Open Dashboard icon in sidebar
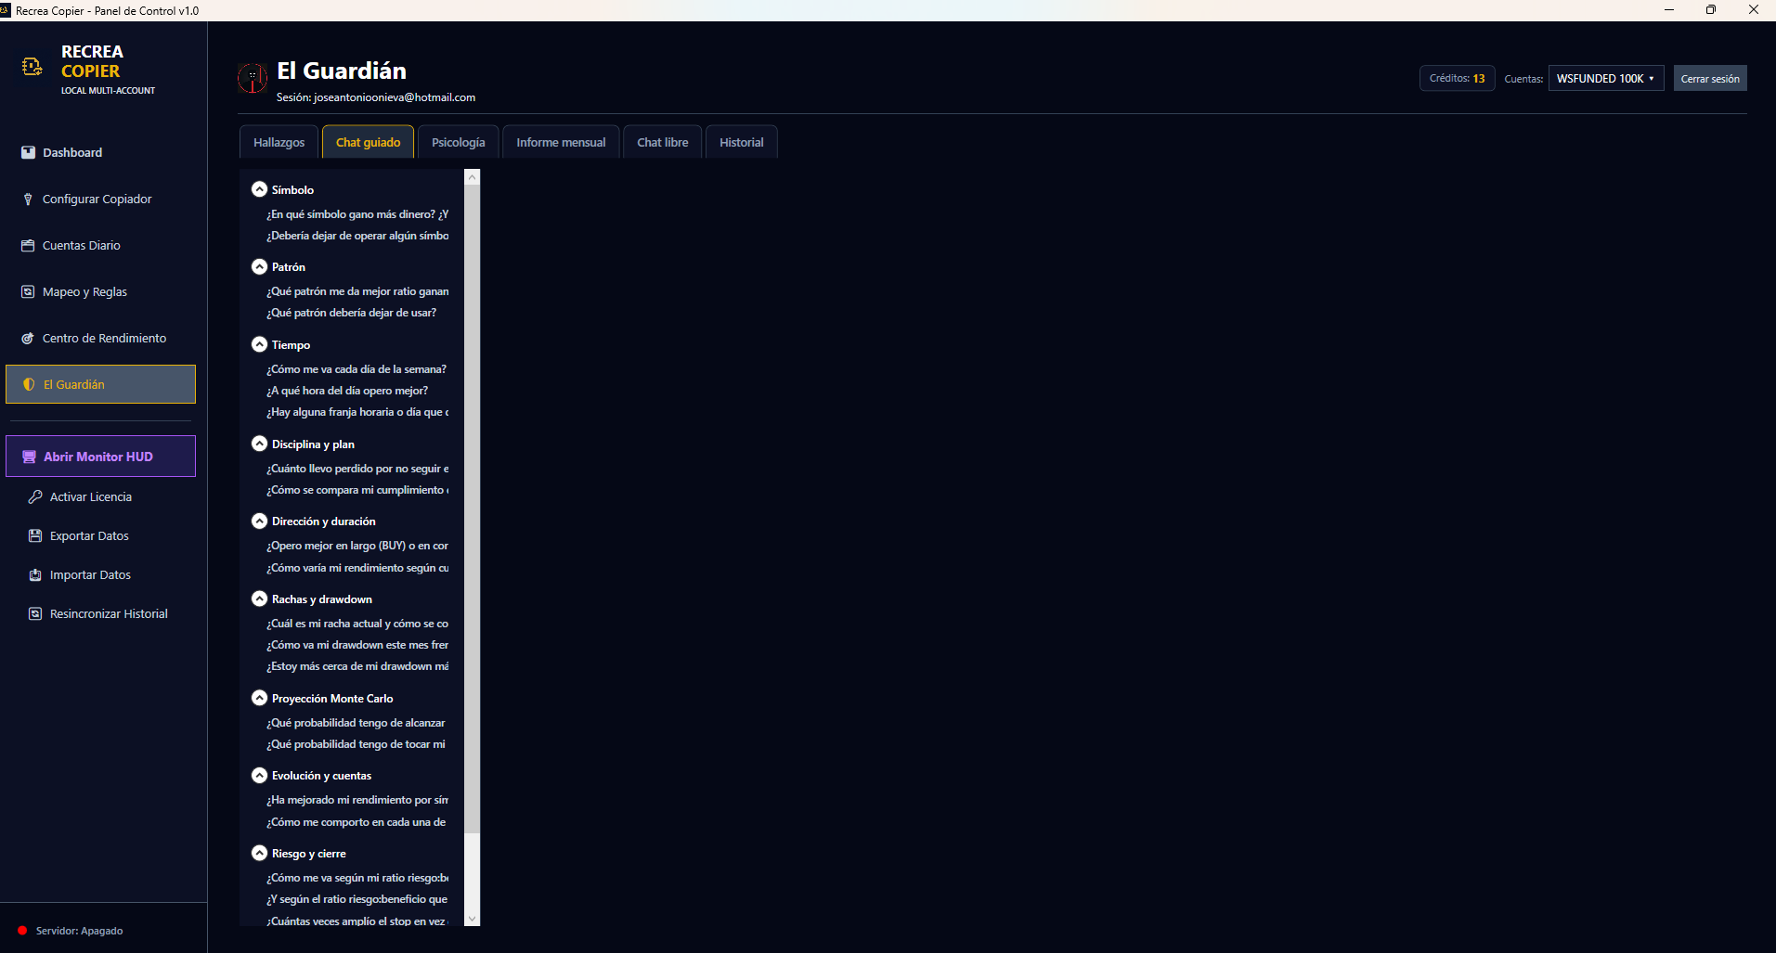This screenshot has height=953, width=1776. 28,152
